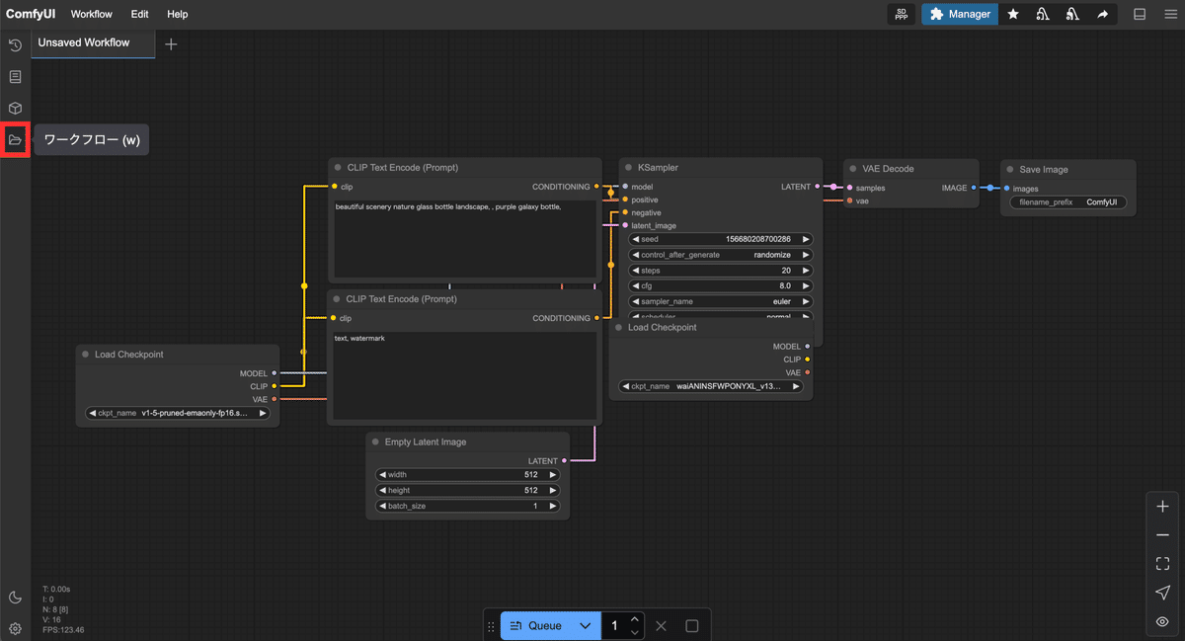
Task: Increase width with its right arrow
Action: (x=553, y=475)
